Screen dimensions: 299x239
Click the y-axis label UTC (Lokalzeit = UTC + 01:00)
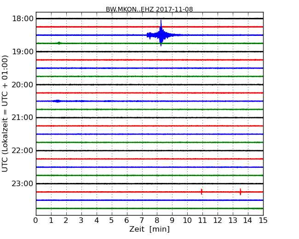[5, 114]
